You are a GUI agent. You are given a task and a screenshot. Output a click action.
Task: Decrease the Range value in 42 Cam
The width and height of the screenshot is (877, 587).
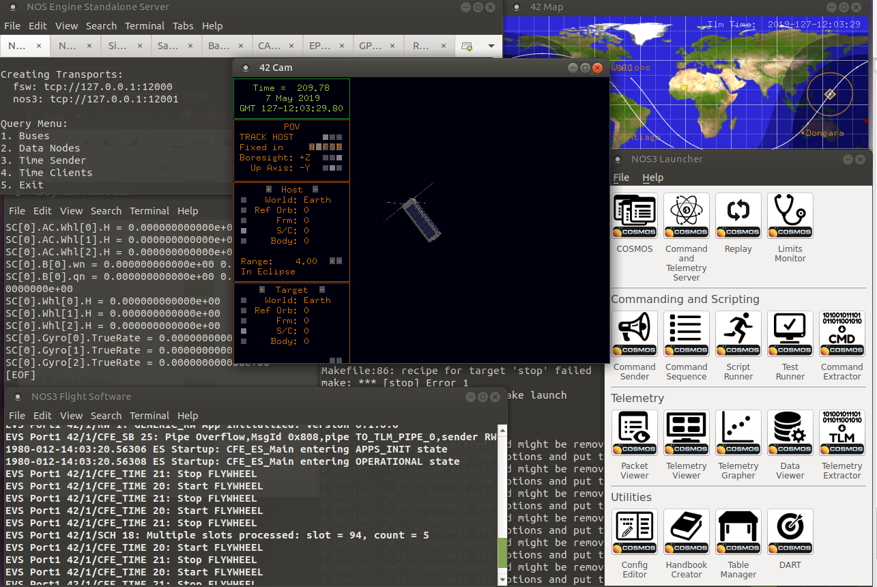[x=339, y=261]
